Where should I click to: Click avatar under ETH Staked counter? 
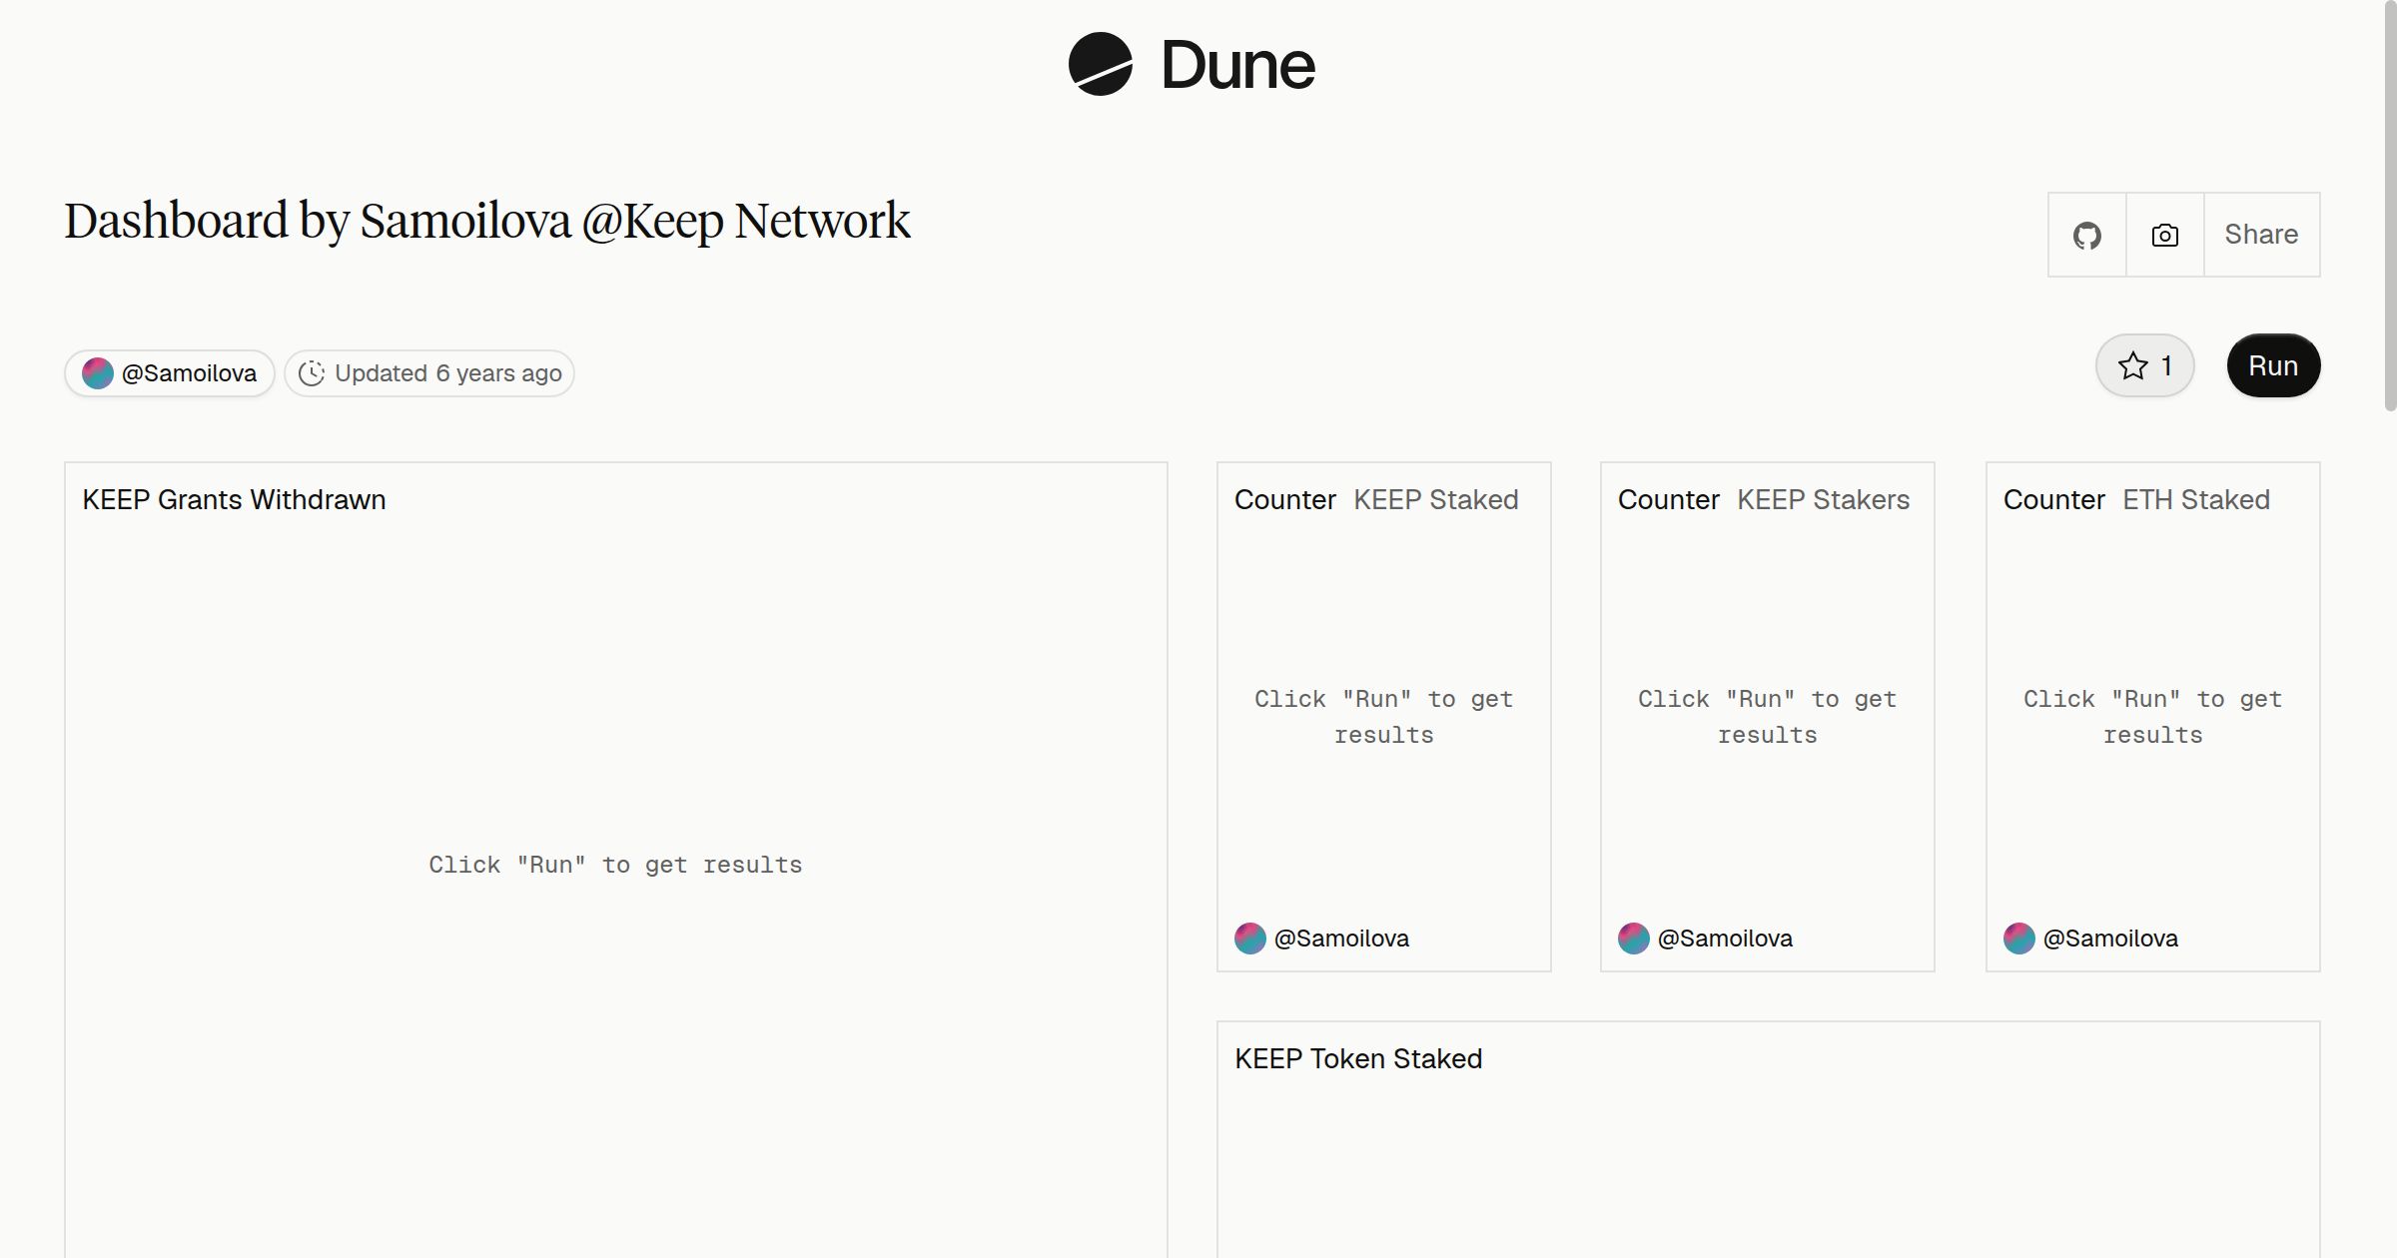point(2019,939)
